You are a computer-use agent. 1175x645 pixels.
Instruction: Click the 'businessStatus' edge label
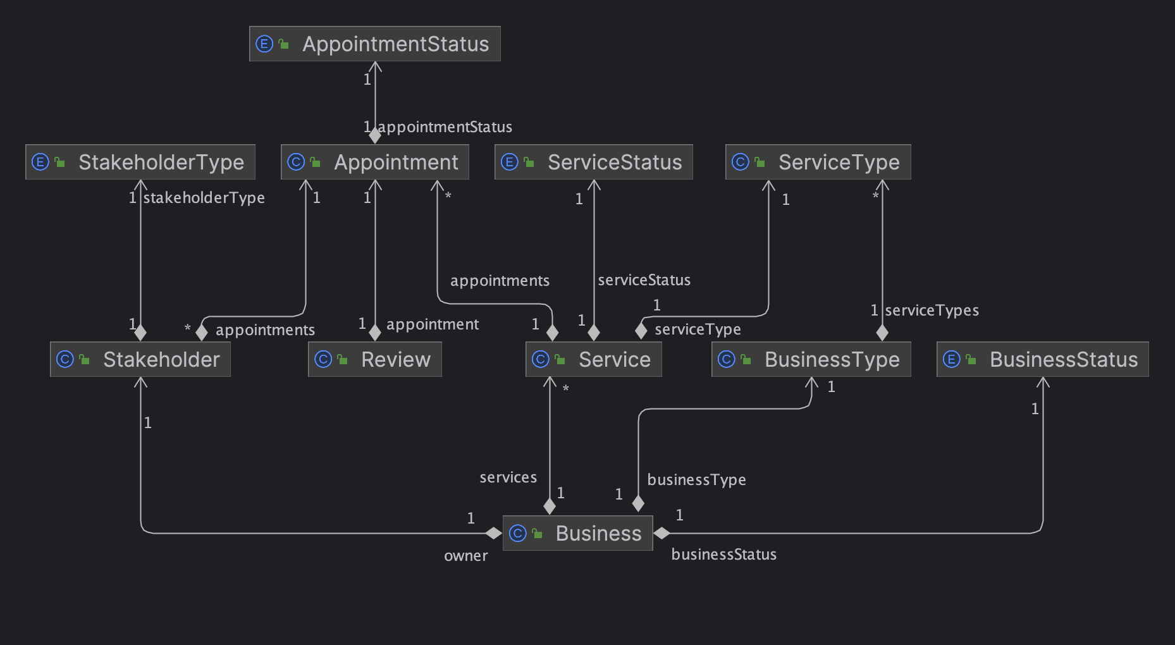pos(723,555)
